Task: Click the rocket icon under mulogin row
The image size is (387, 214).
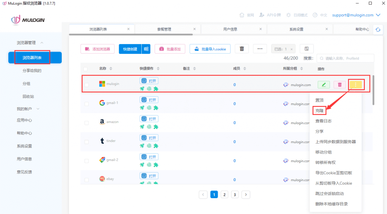Action: pyautogui.click(x=142, y=89)
